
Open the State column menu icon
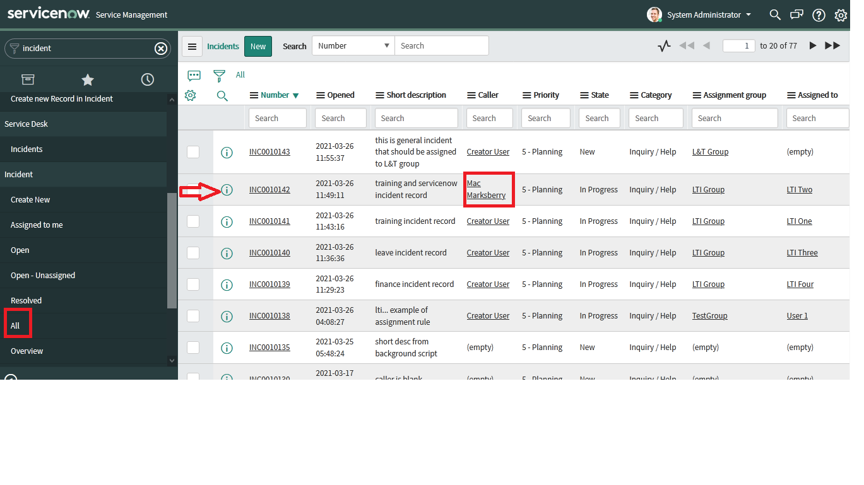coord(584,95)
